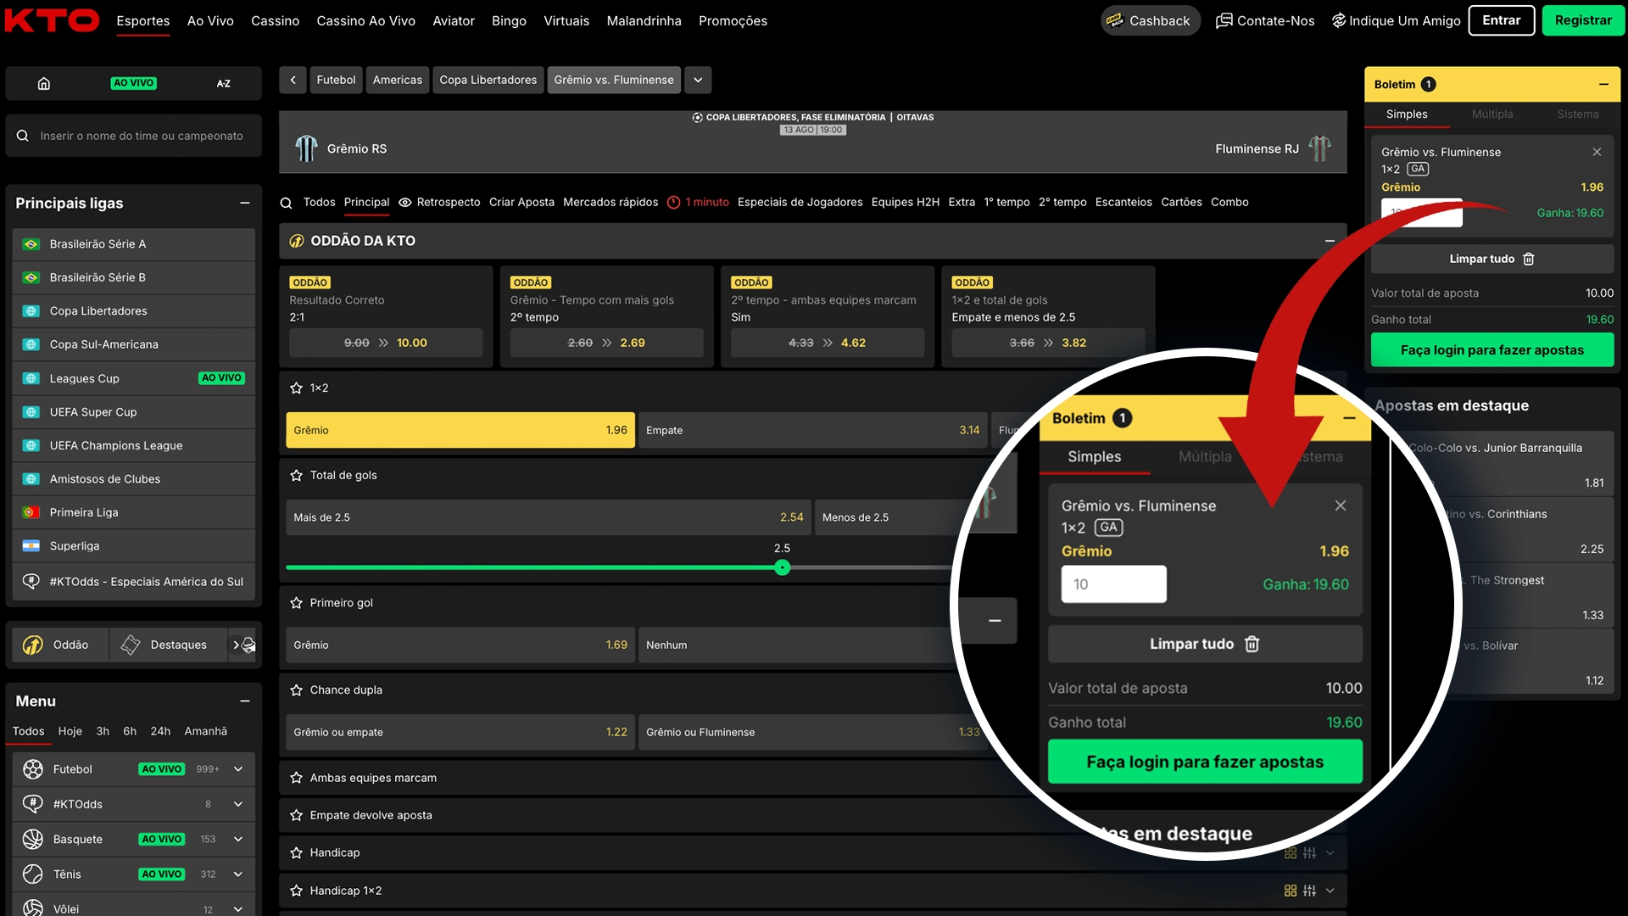The image size is (1628, 916).
Task: Toggle AO VIVO filter in sidebar
Action: pos(134,83)
